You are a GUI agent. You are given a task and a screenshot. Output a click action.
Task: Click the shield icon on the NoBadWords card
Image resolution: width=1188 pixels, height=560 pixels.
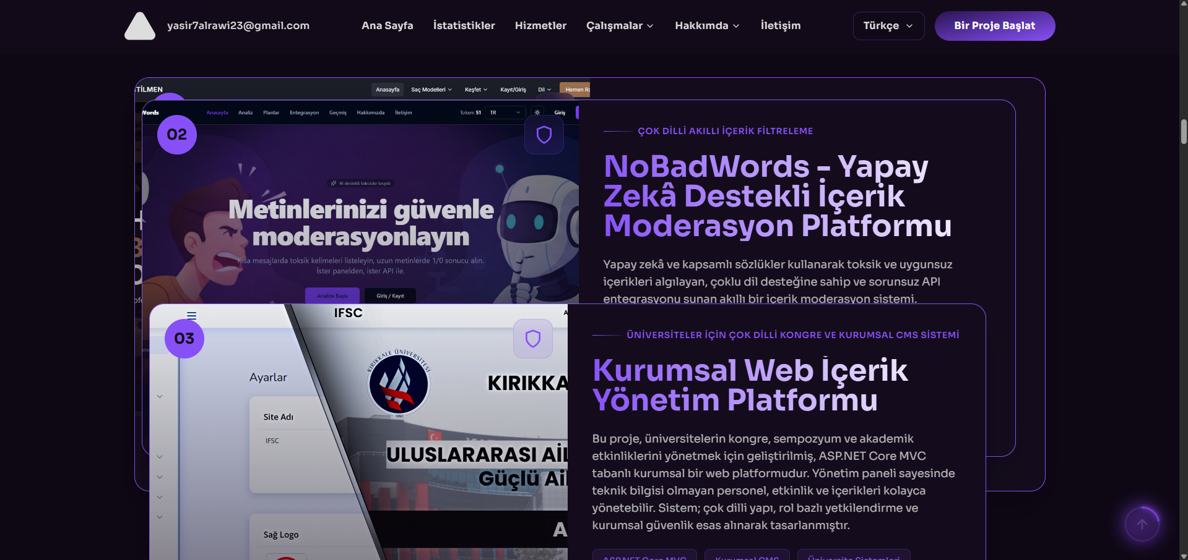[x=544, y=135]
